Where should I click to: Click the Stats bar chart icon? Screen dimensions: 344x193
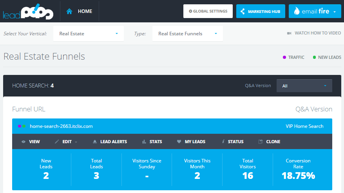[x=144, y=142]
